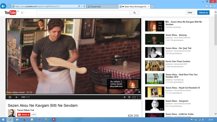Open the Windows Start button
This screenshot has height=122, width=217.
3,120
